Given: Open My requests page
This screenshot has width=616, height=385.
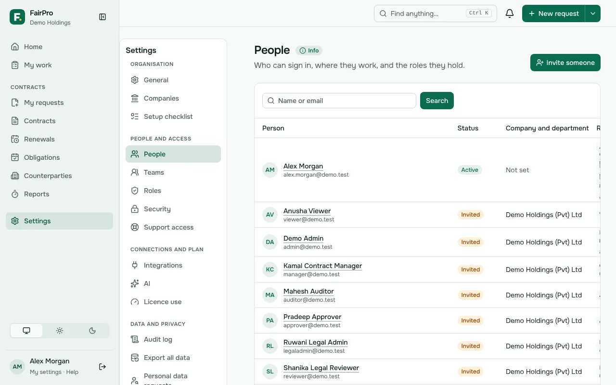Looking at the screenshot, I should click(60, 103).
